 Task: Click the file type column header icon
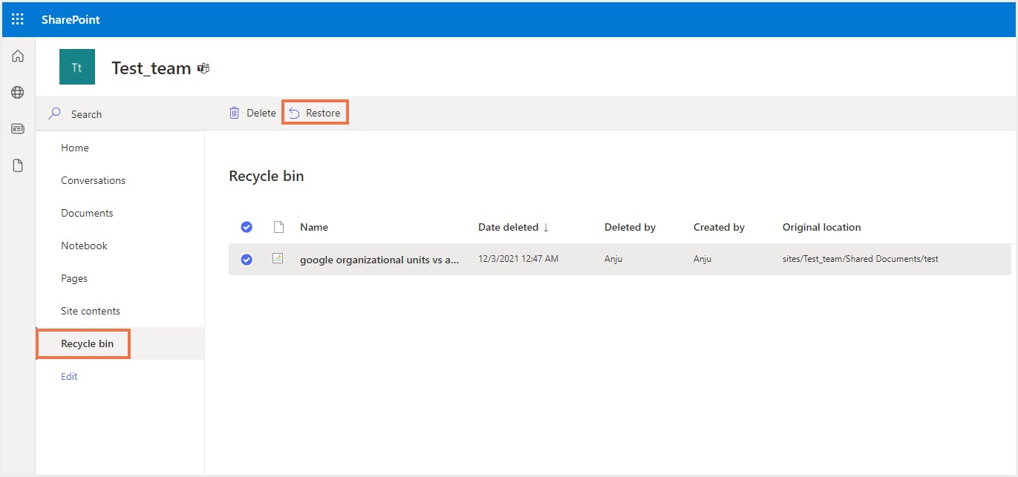[278, 227]
